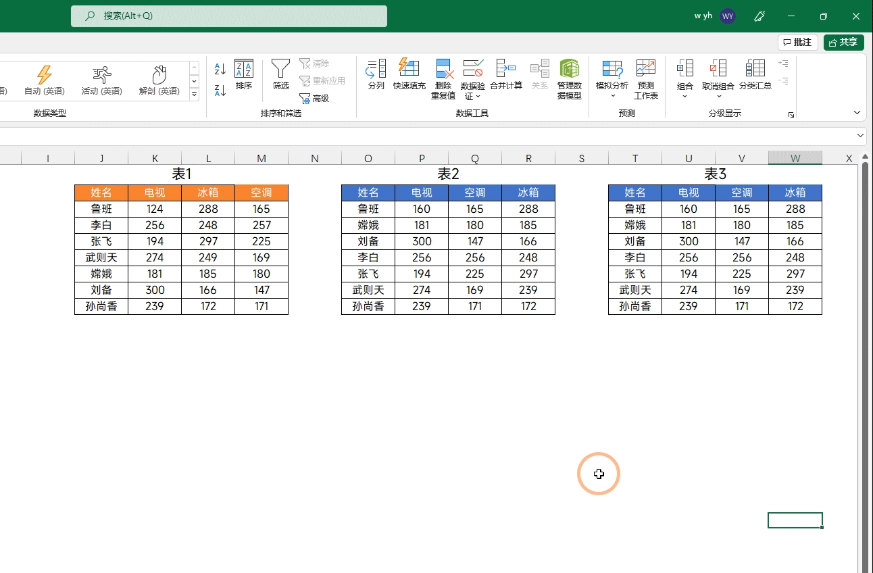Image resolution: width=873 pixels, height=573 pixels.
Task: Open Consolidate (合并计算)
Action: tap(506, 75)
